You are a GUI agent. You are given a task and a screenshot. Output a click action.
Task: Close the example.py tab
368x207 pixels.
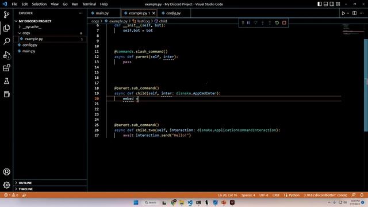(x=154, y=13)
